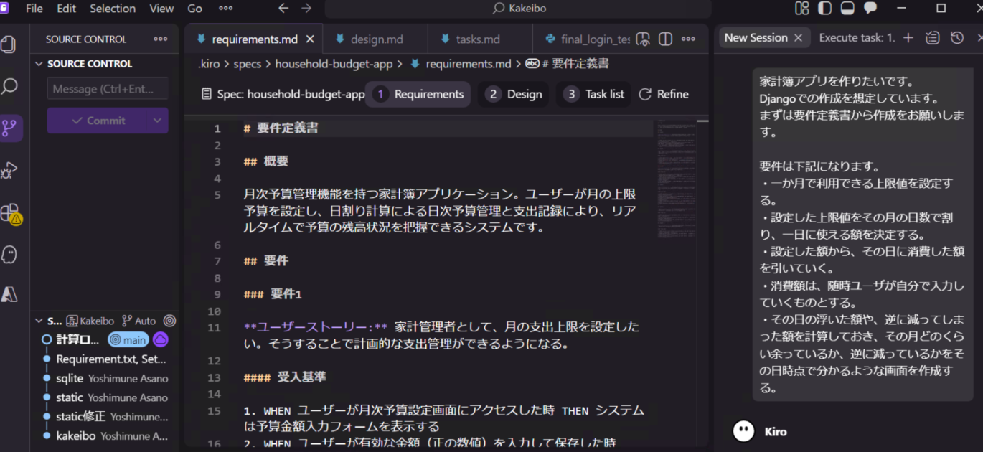This screenshot has height=452, width=983.
Task: View session history in the Kiro panel
Action: 956,37
